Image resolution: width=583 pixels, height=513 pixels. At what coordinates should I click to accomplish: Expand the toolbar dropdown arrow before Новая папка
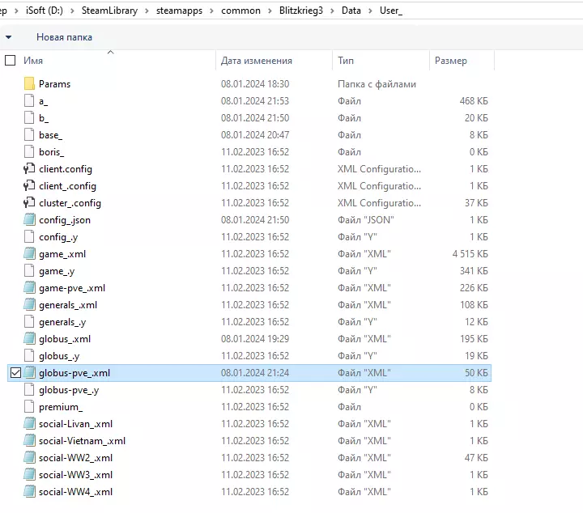click(x=9, y=37)
